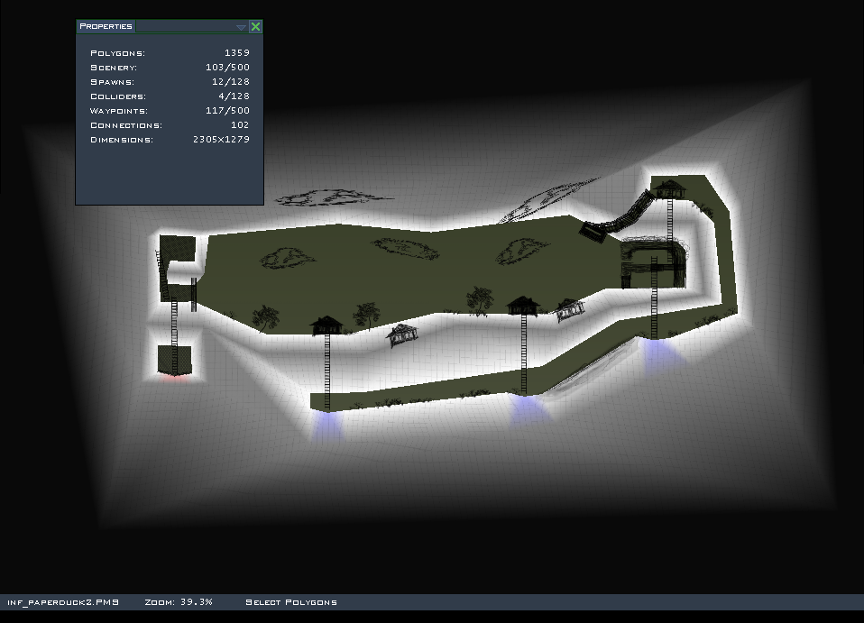Click the Select Polygons tool label
Screen dimensions: 864x623
291,601
